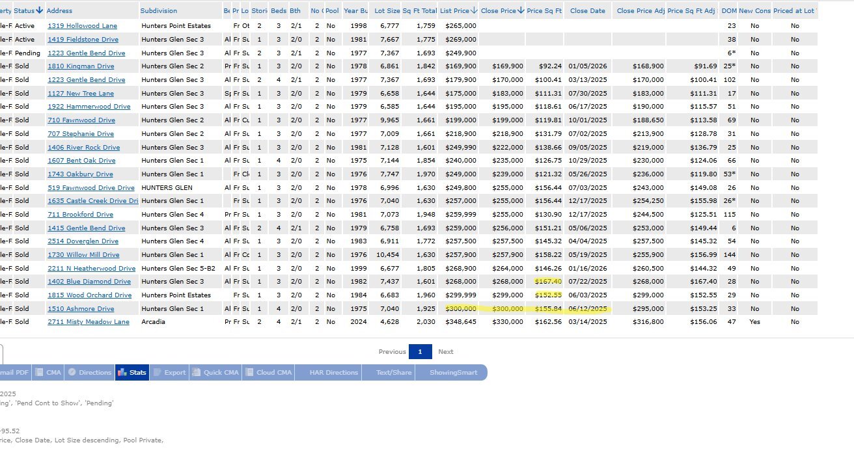
Task: Launch the Quick CMA tool
Action: [215, 373]
